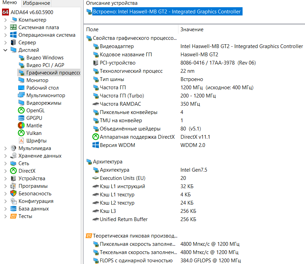
Task: Click the Системная плата motherboard icon
Action: pos(13,27)
